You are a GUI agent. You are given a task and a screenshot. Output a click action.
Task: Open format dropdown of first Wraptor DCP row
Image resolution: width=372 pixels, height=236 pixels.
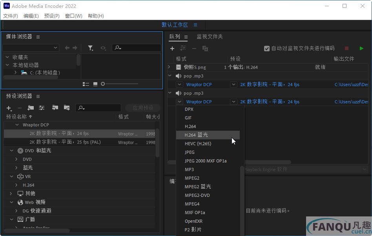[x=179, y=85]
